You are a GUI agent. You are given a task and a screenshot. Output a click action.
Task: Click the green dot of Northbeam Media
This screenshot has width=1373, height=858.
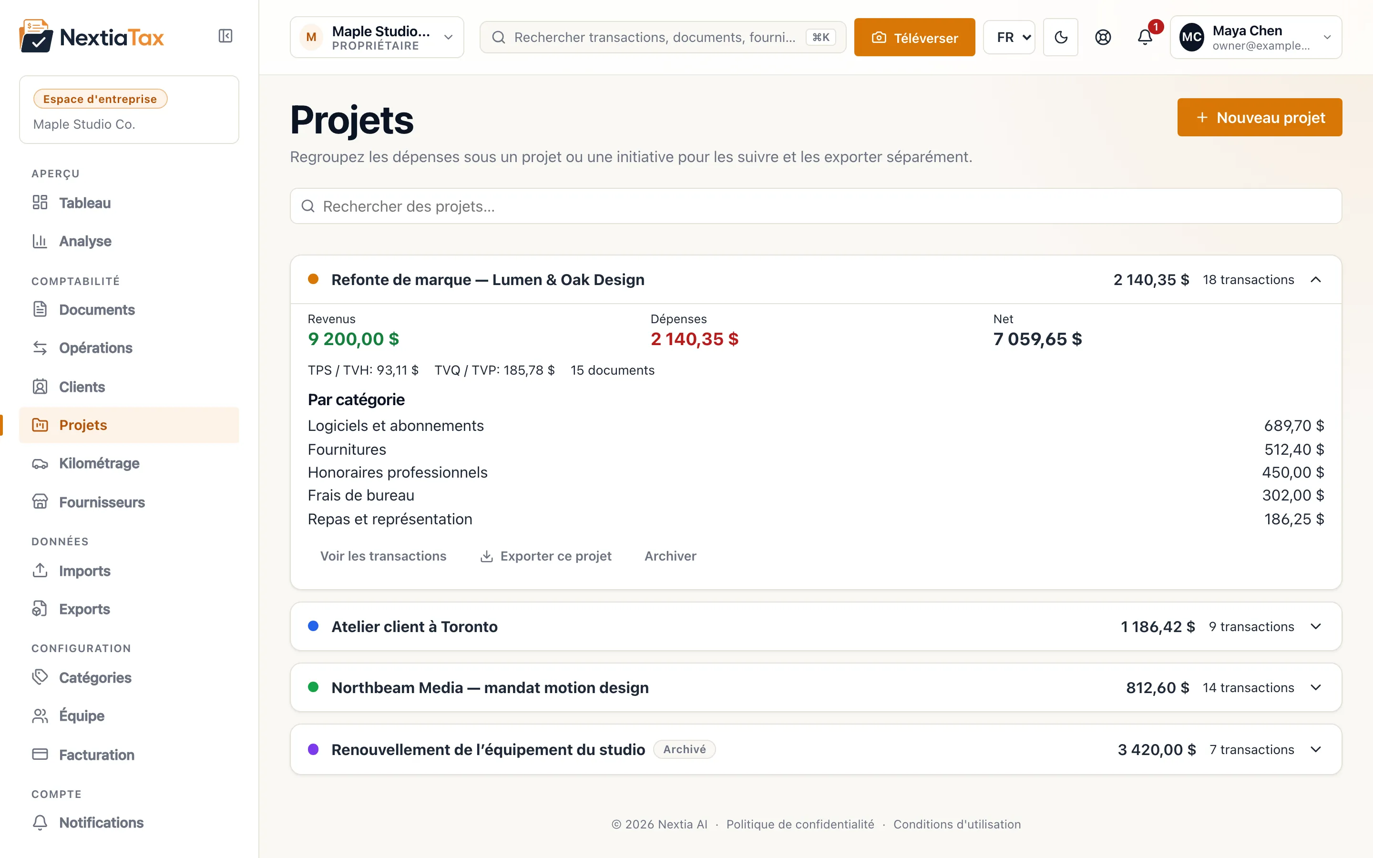click(313, 687)
